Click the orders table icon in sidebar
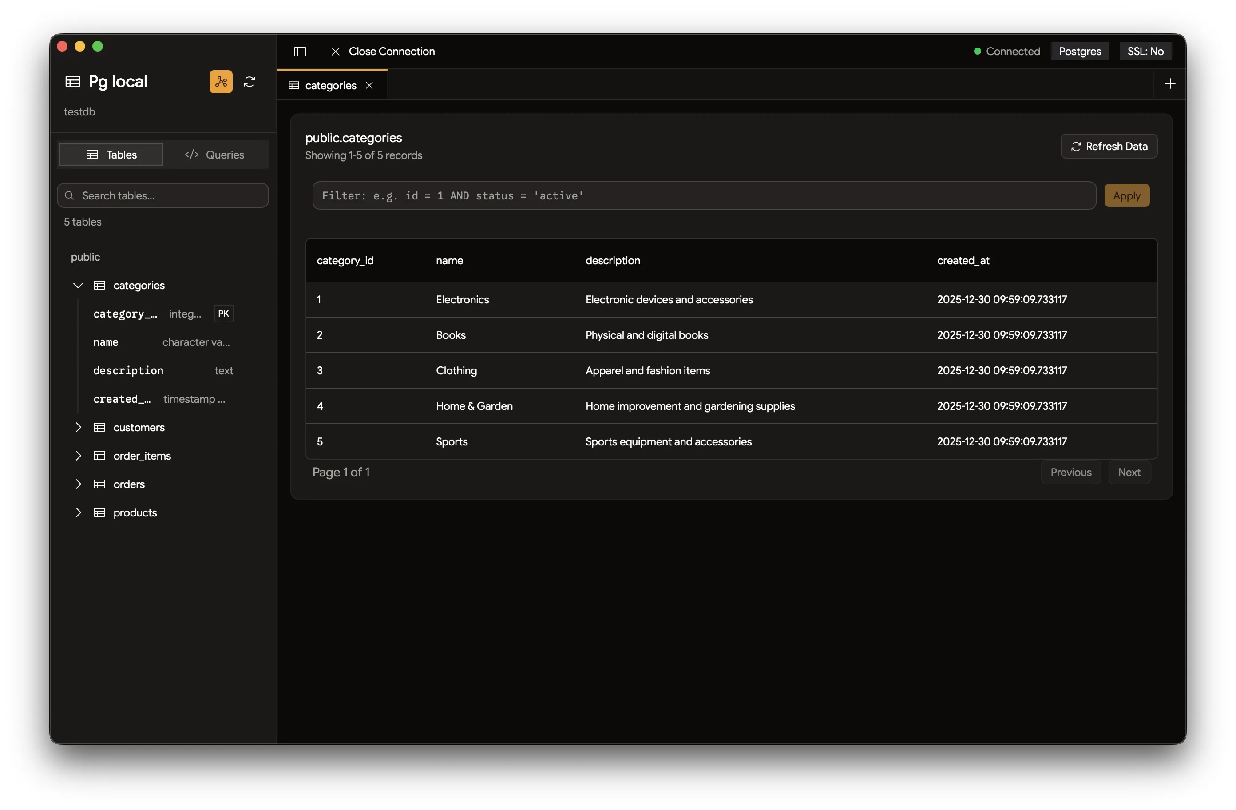1236x810 pixels. click(99, 484)
